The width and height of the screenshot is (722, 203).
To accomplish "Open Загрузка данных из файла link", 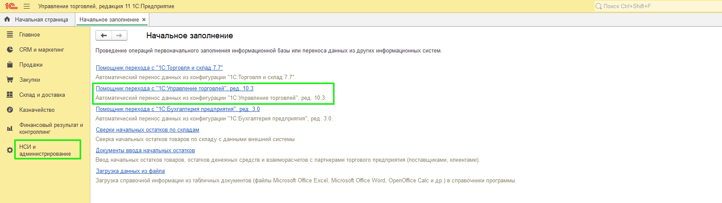I will 130,171.
